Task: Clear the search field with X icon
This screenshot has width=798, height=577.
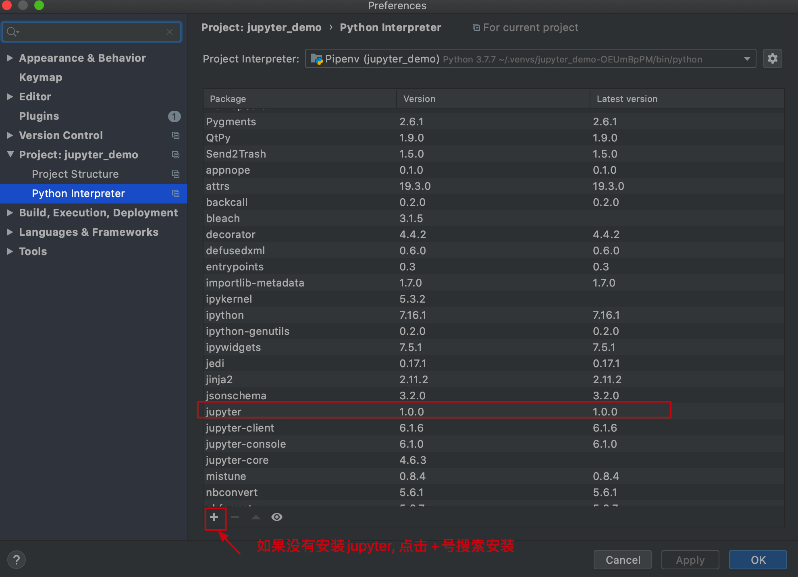Action: pos(170,32)
